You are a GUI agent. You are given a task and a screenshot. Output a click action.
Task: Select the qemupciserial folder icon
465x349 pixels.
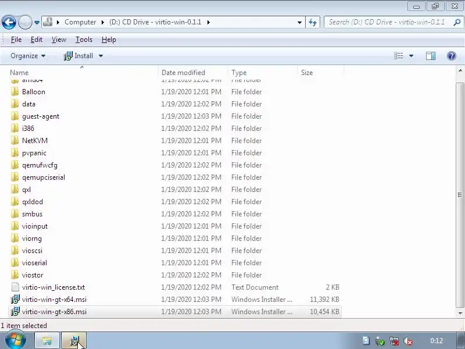(x=15, y=177)
